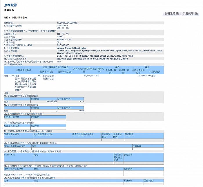Image resolution: width=203 pixels, height=187 pixels.
Task: Click the 9.14 percentage figure before event
Action: (x=81, y=102)
